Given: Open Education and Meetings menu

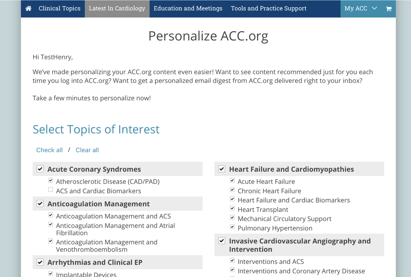Looking at the screenshot, I should 188,9.
